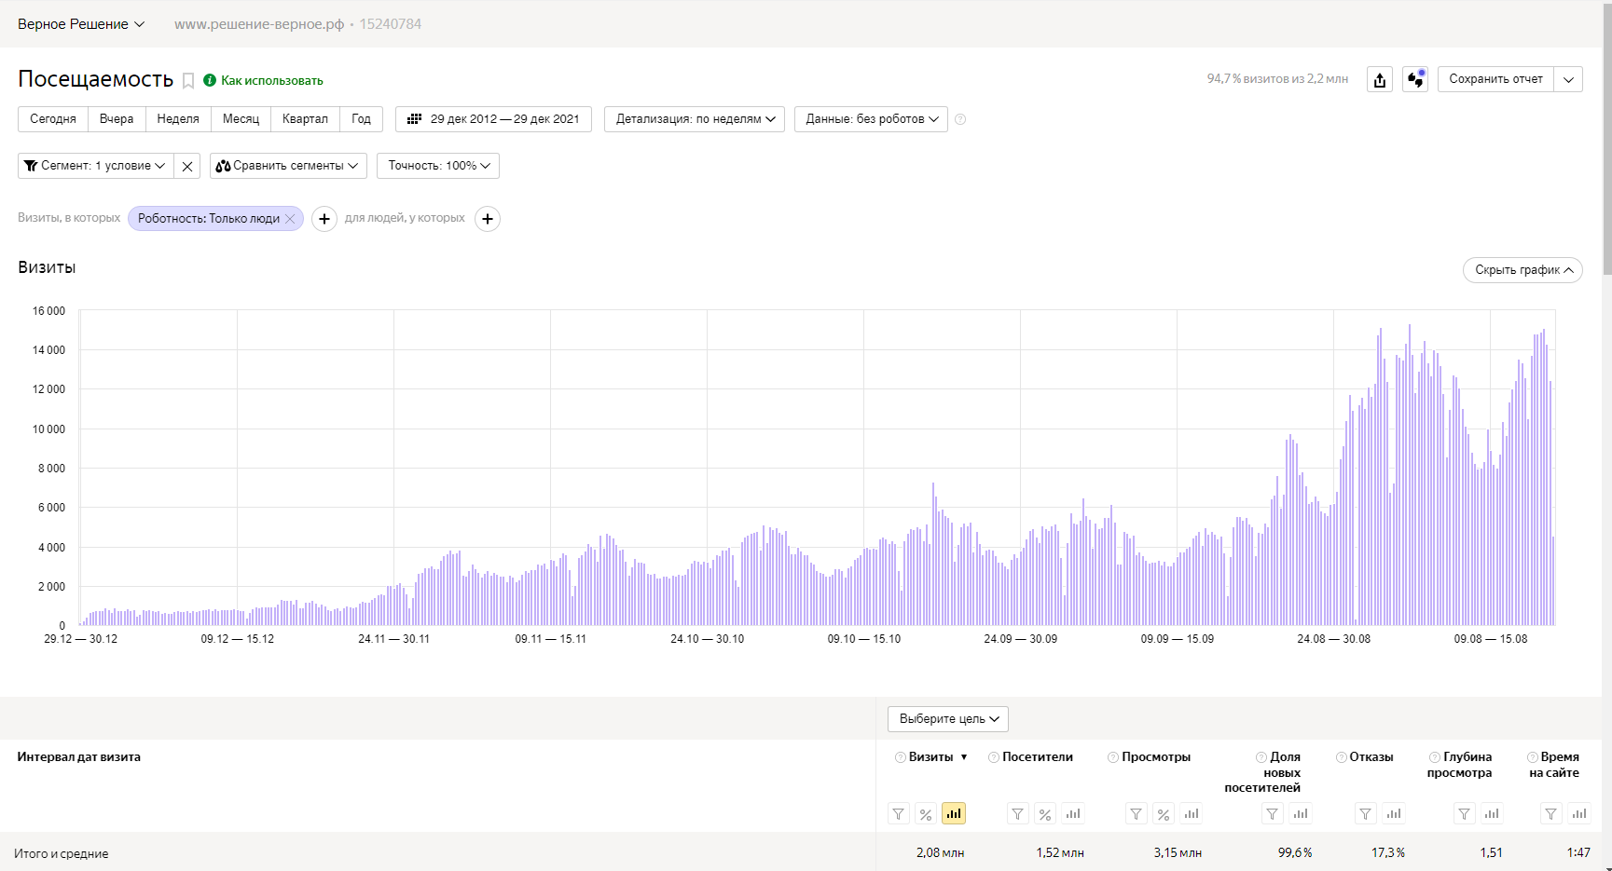Open the Как использовать link

click(271, 81)
